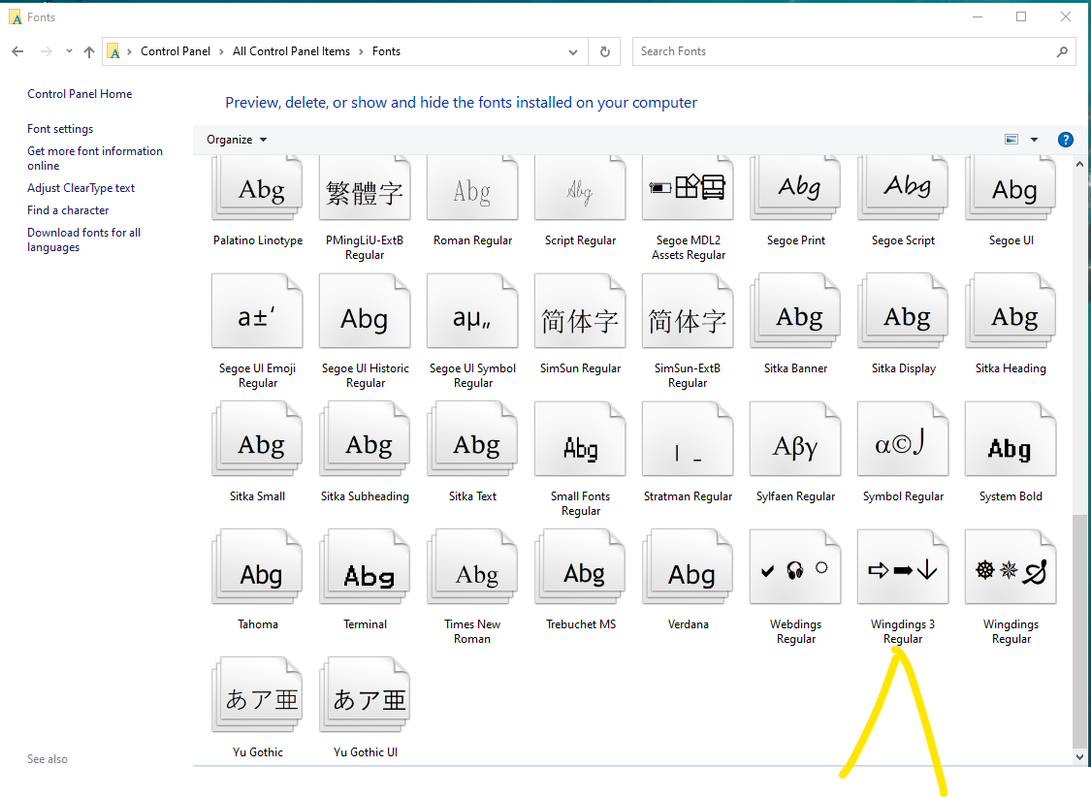The image size is (1091, 798).
Task: Click the search magnifier icon
Action: click(1062, 51)
